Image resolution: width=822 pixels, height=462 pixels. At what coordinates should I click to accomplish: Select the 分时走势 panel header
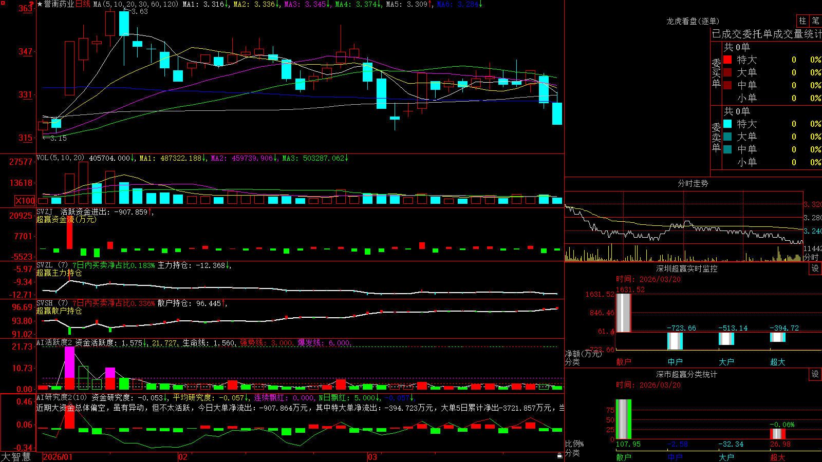click(x=693, y=183)
